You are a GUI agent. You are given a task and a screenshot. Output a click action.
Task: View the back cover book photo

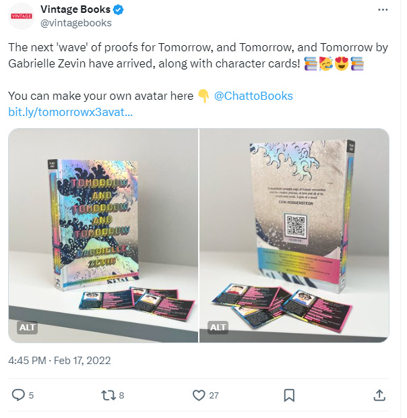point(294,235)
